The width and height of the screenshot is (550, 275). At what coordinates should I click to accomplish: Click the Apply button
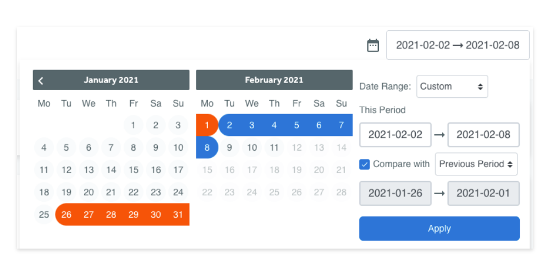[x=439, y=229]
